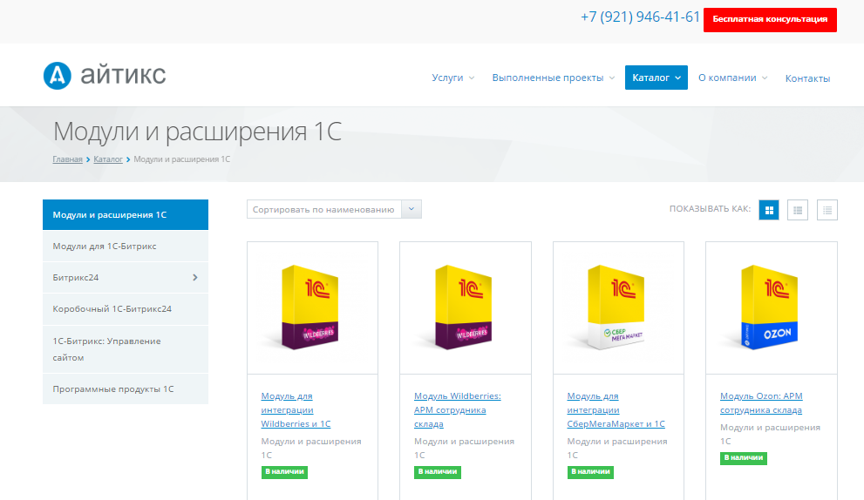The image size is (864, 500).
Task: Click Бесплатная консультация button
Action: tap(770, 19)
